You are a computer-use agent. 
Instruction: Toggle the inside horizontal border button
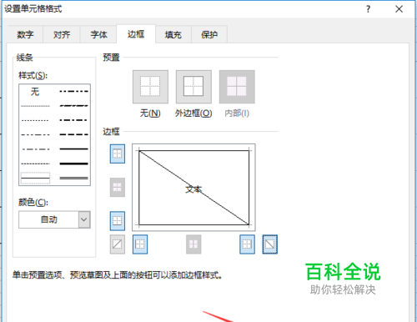coord(118,187)
